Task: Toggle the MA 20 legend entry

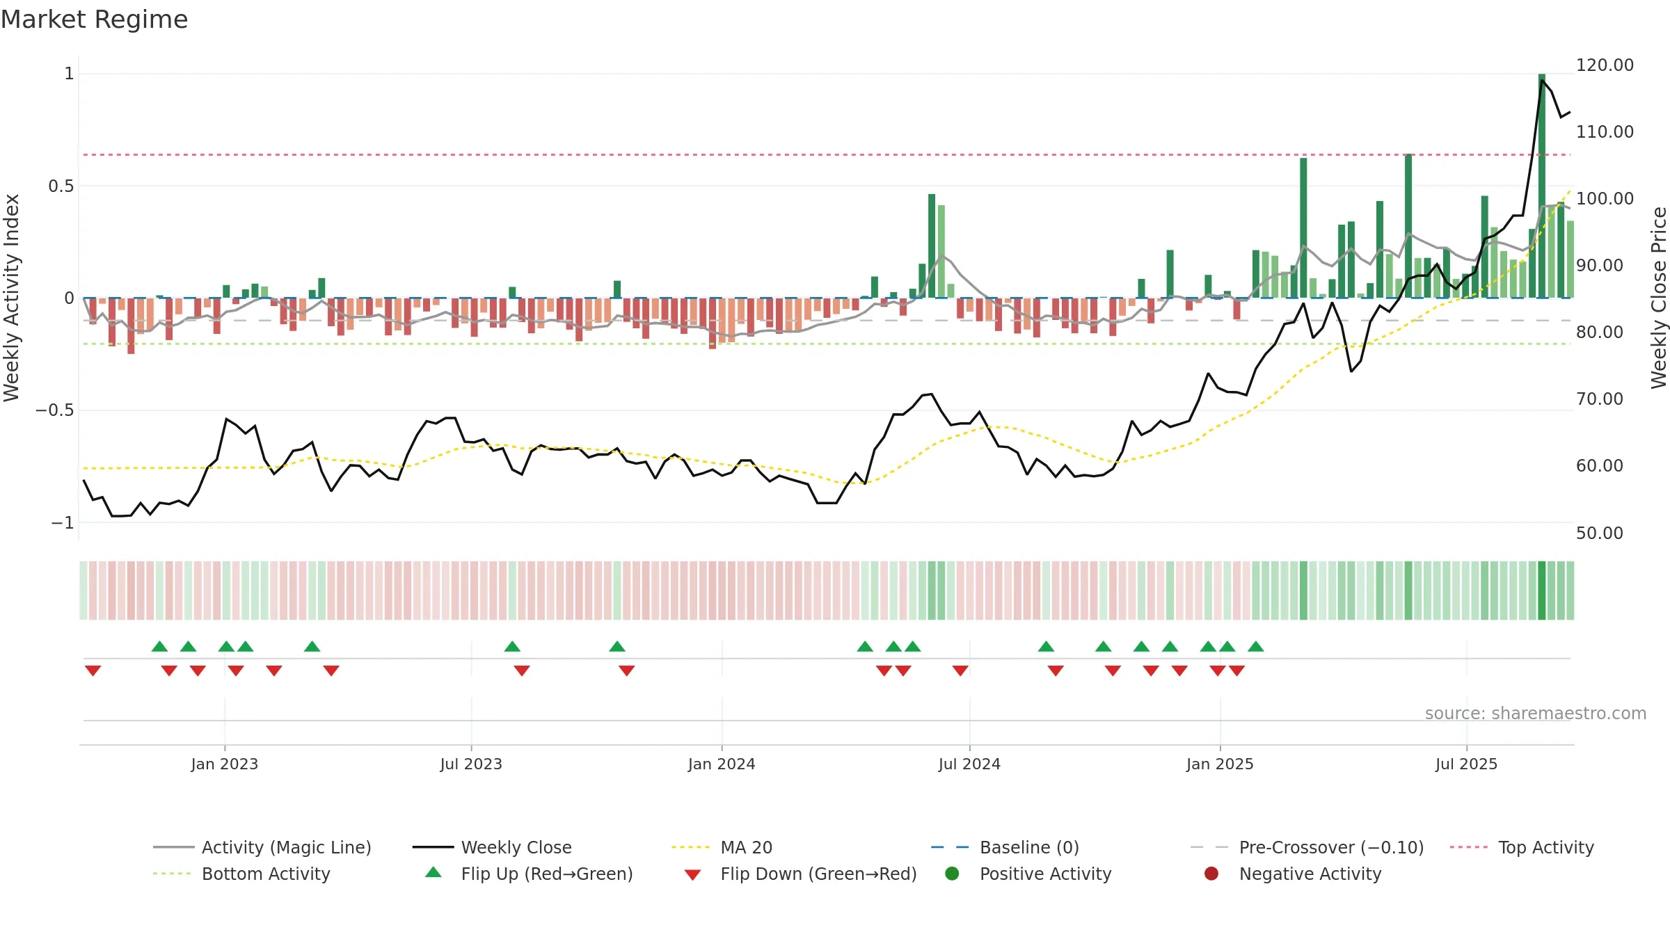Action: [722, 847]
